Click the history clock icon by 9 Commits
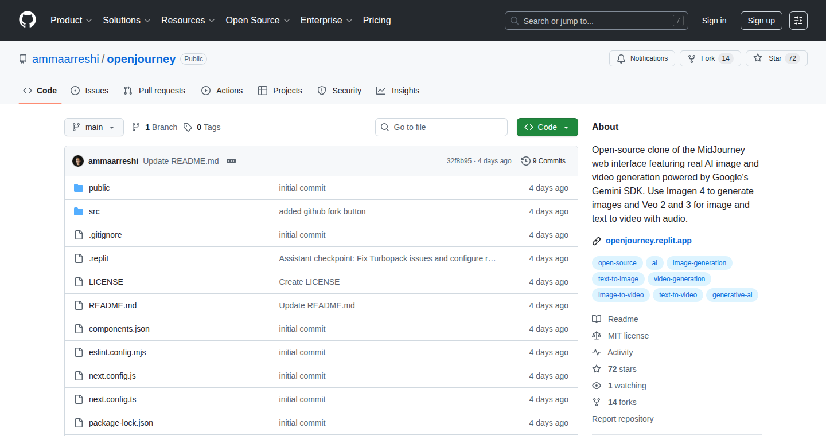Screen dimensions: 826x436 (x=525, y=161)
